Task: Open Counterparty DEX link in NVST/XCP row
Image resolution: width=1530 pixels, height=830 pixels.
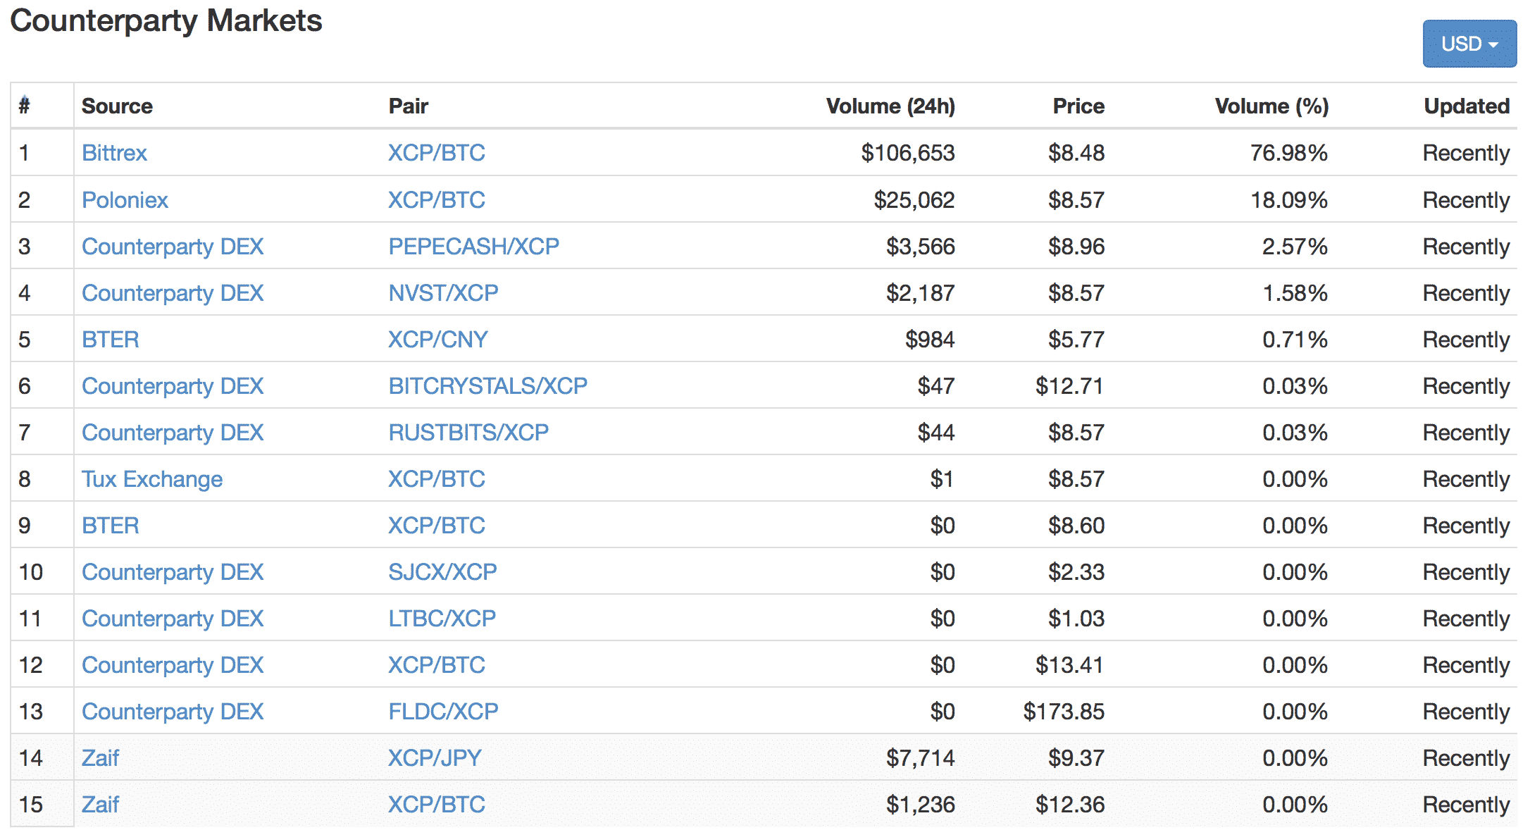Action: point(173,293)
